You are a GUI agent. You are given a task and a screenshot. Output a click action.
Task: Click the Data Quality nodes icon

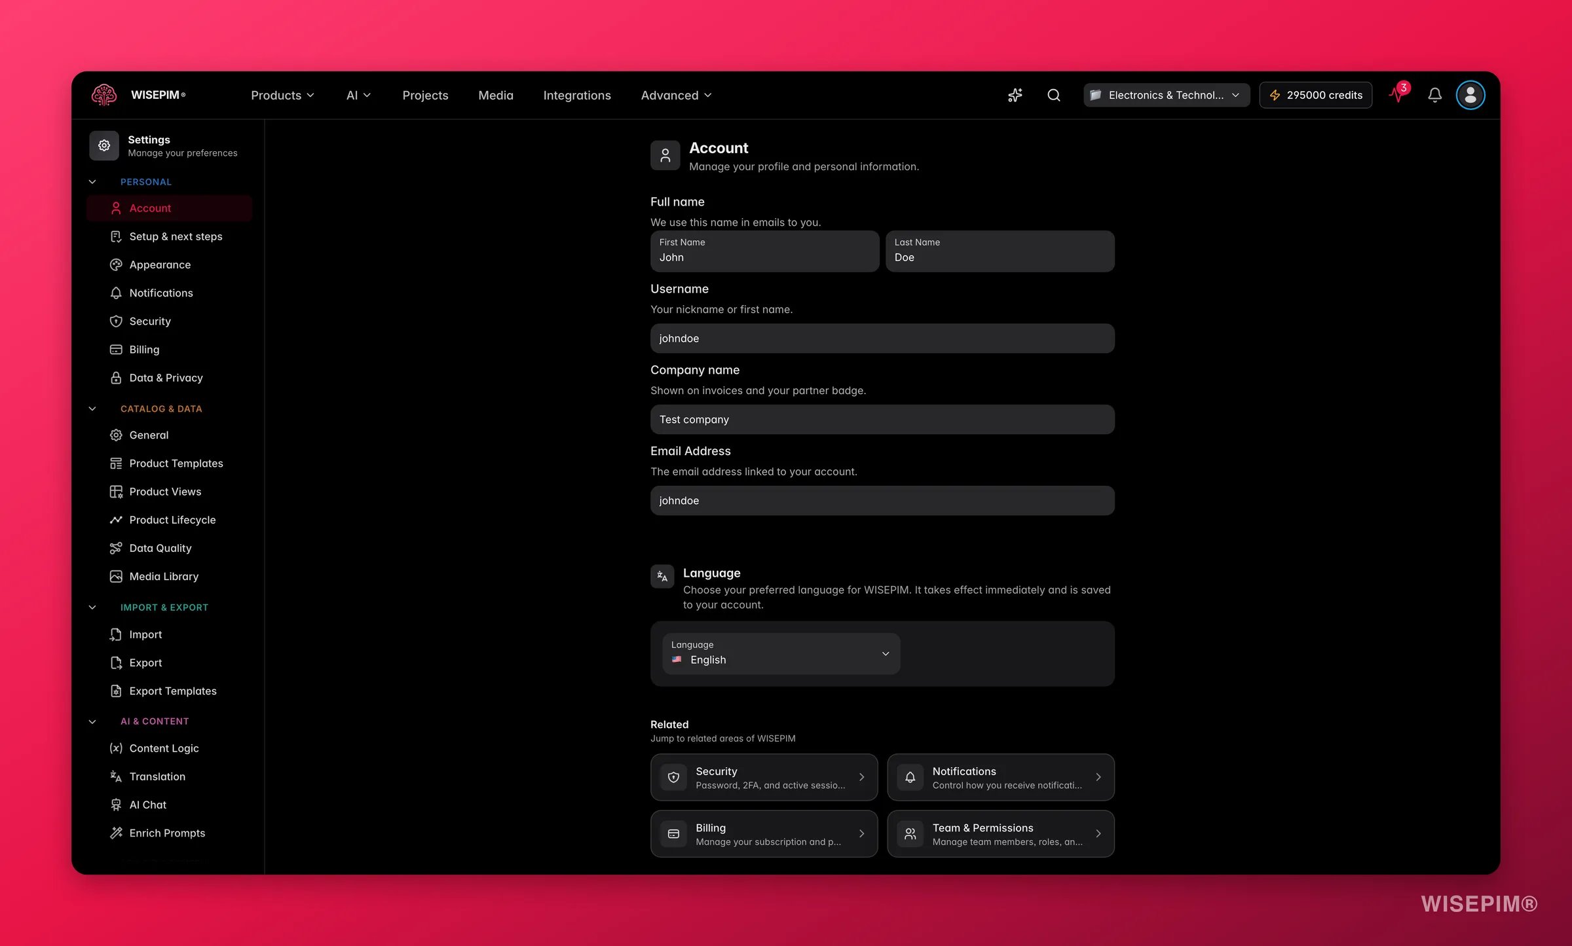point(116,548)
